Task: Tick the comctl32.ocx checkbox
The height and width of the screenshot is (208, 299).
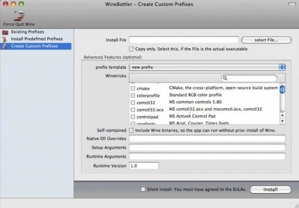Action: [x=133, y=110]
